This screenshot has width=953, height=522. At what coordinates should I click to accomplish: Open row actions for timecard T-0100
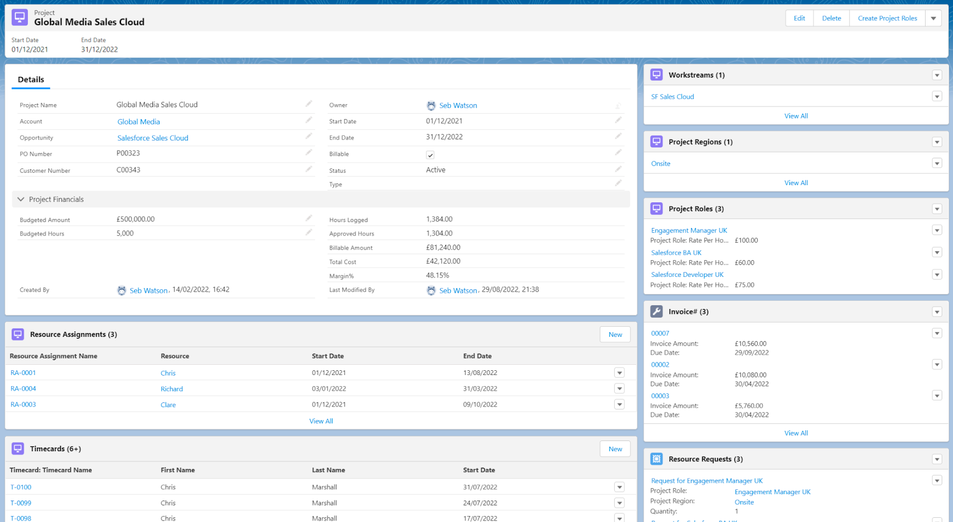click(619, 487)
